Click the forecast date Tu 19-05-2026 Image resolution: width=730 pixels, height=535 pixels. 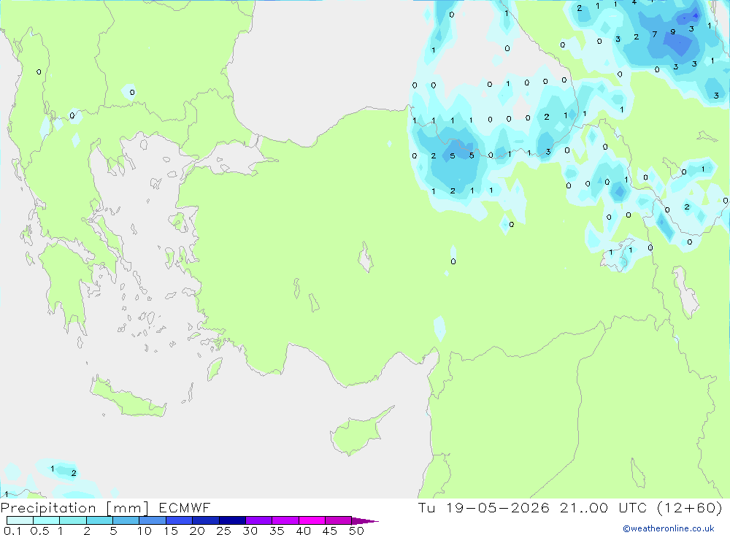484,508
